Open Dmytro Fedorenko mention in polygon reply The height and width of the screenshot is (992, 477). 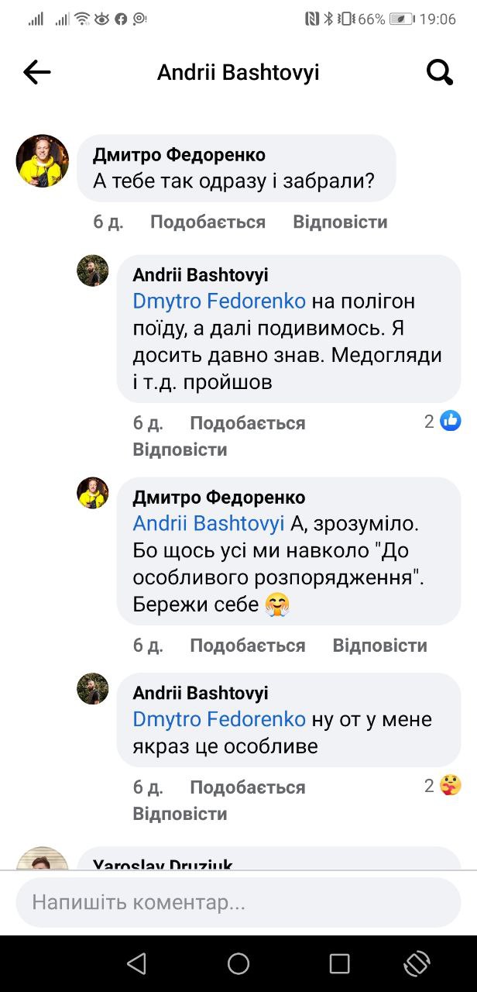pos(219,301)
